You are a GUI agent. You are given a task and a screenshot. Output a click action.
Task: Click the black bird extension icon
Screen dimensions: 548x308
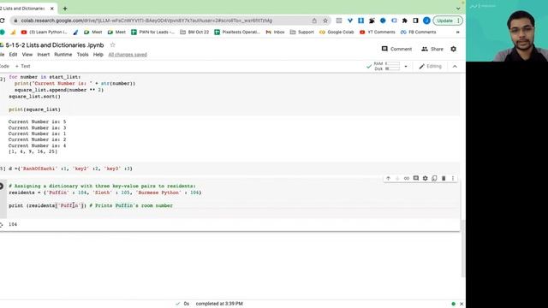(x=372, y=21)
